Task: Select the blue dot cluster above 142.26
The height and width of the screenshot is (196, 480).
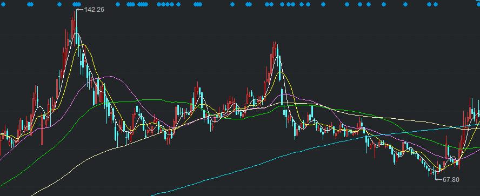Action: click(77, 4)
